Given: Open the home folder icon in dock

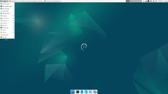Looking at the screenshot, I should 95,92.
